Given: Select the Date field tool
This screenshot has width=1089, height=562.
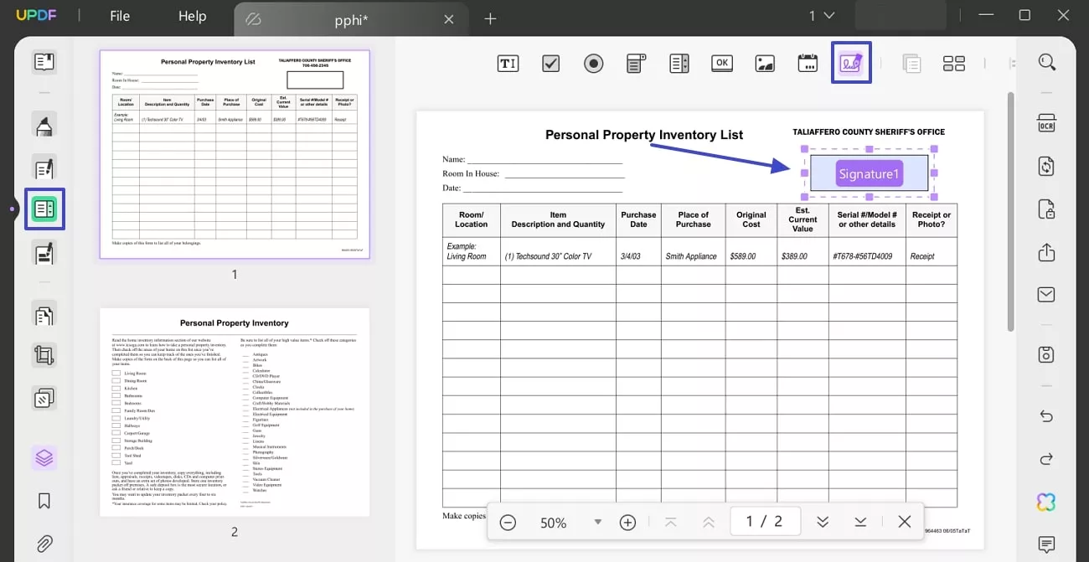Looking at the screenshot, I should click(807, 62).
